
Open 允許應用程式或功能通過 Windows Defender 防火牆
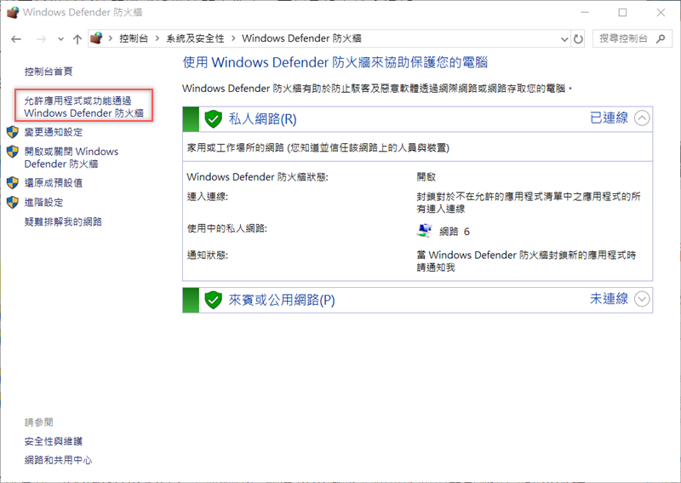pyautogui.click(x=83, y=107)
